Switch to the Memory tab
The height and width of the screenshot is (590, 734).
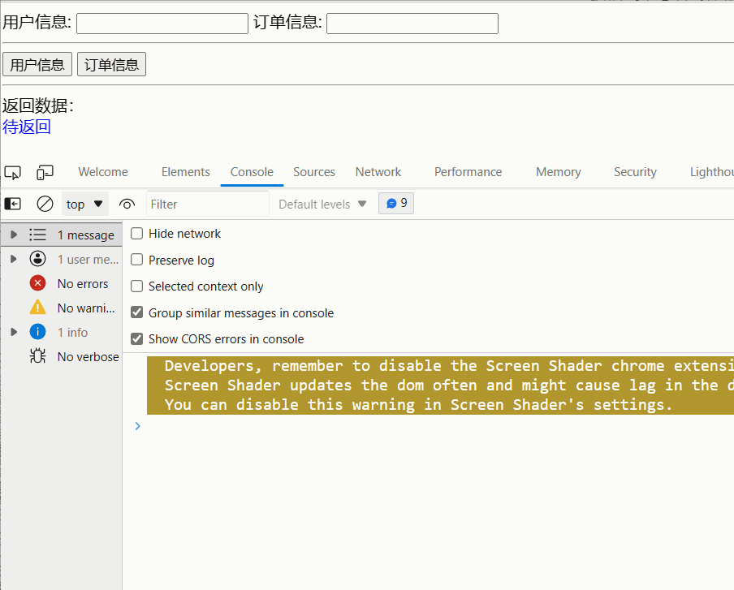coord(559,172)
